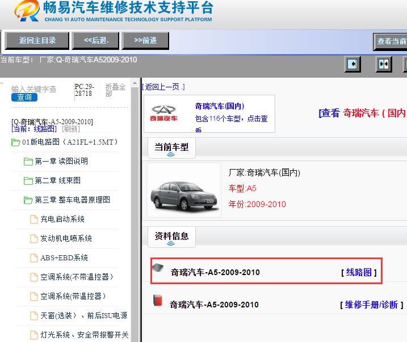
Task: Click the [Q-奇瑞汽车-A5-2009-2010] heading
Action: [52, 122]
